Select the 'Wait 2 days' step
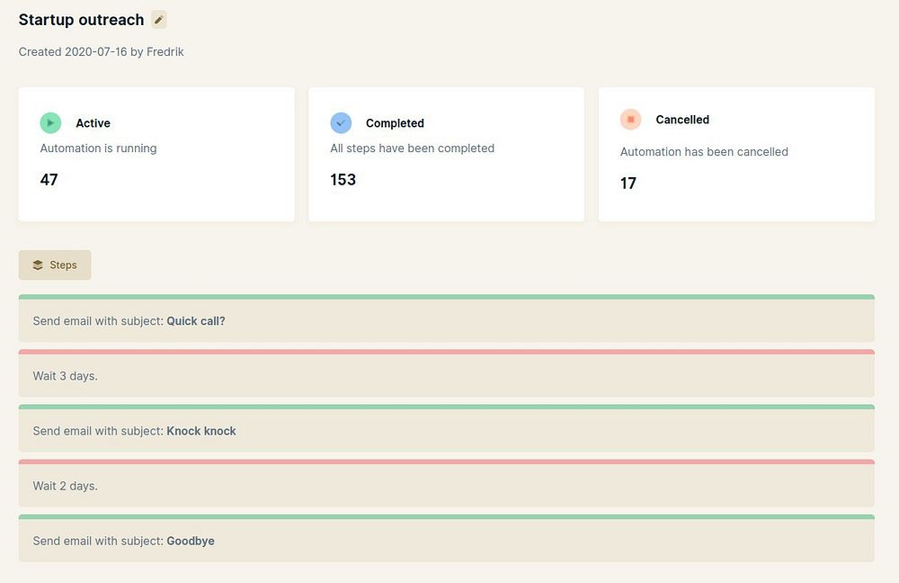This screenshot has height=583, width=899. pos(446,486)
